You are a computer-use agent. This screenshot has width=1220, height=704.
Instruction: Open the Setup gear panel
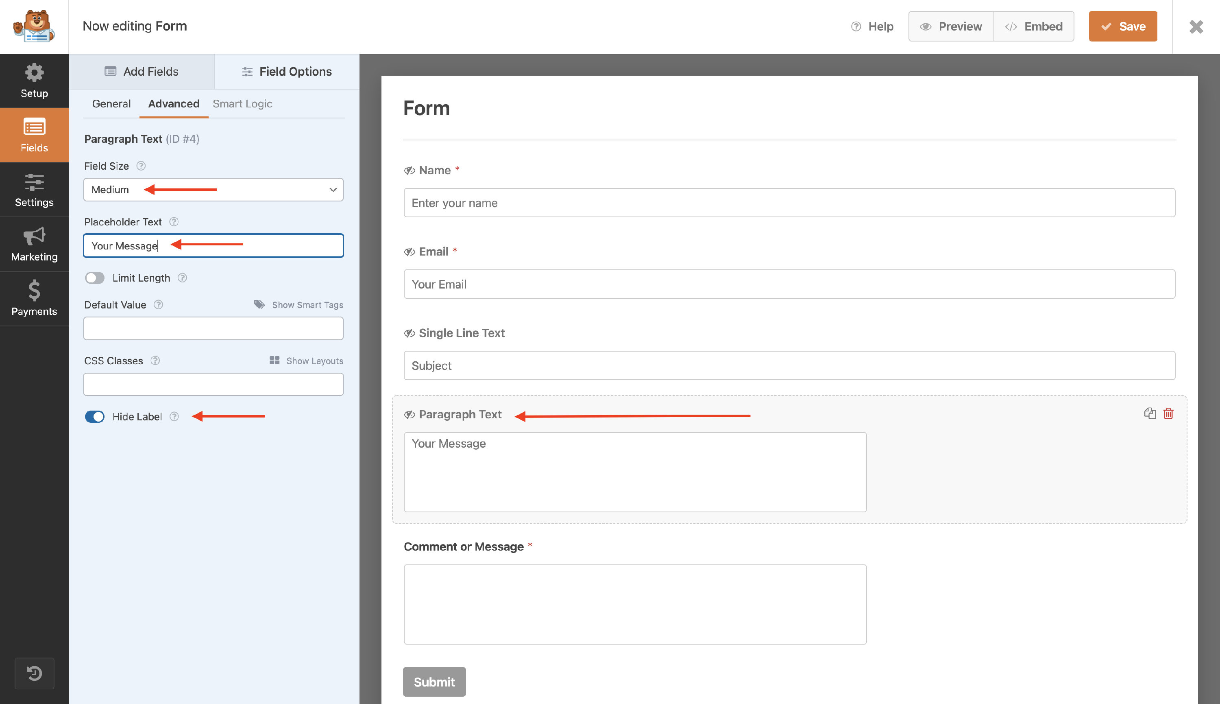tap(34, 81)
